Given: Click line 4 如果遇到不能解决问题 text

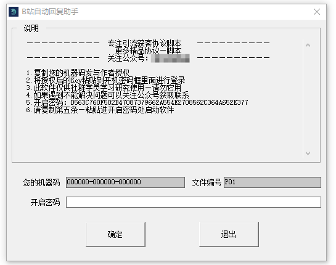Looking at the screenshot, I should click(107, 95).
